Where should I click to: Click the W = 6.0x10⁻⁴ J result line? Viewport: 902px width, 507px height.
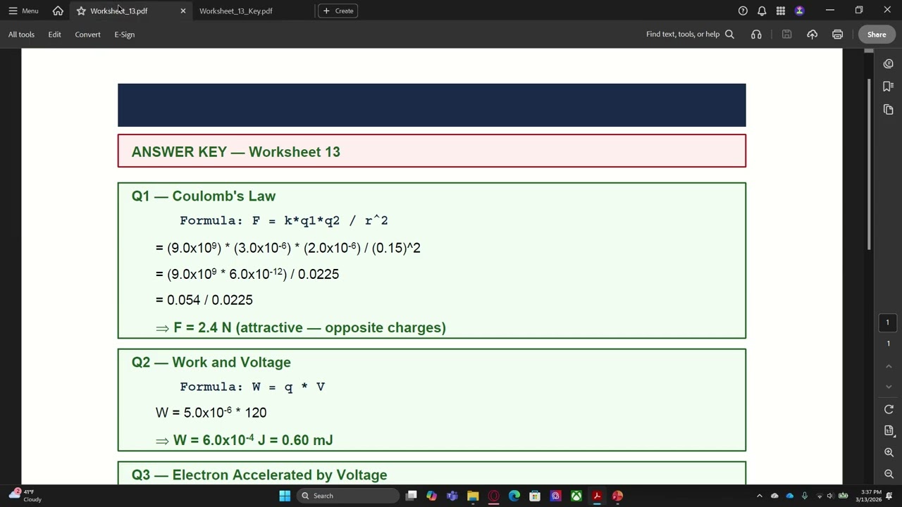click(244, 439)
